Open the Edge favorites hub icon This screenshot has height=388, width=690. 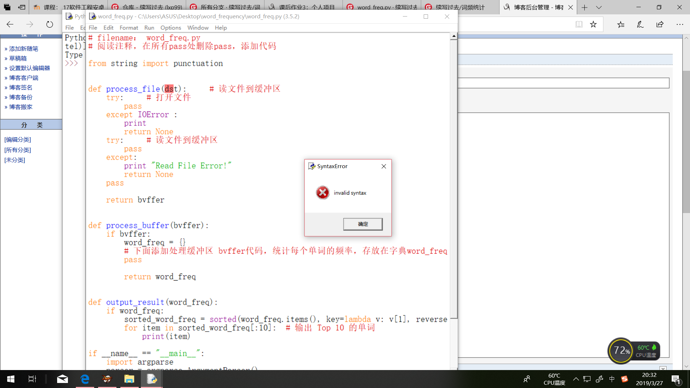tap(621, 24)
